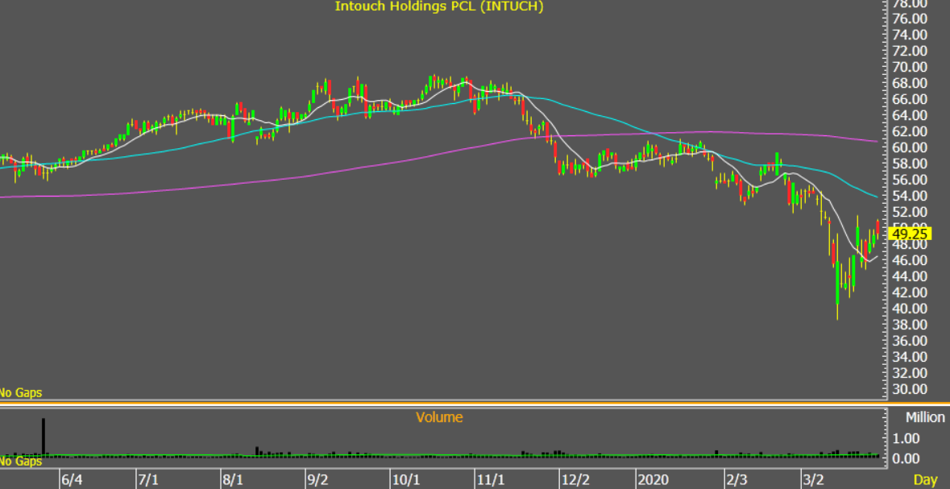Click the 40.00 price axis label
Viewport: 950px width, 489px height.
tap(911, 309)
